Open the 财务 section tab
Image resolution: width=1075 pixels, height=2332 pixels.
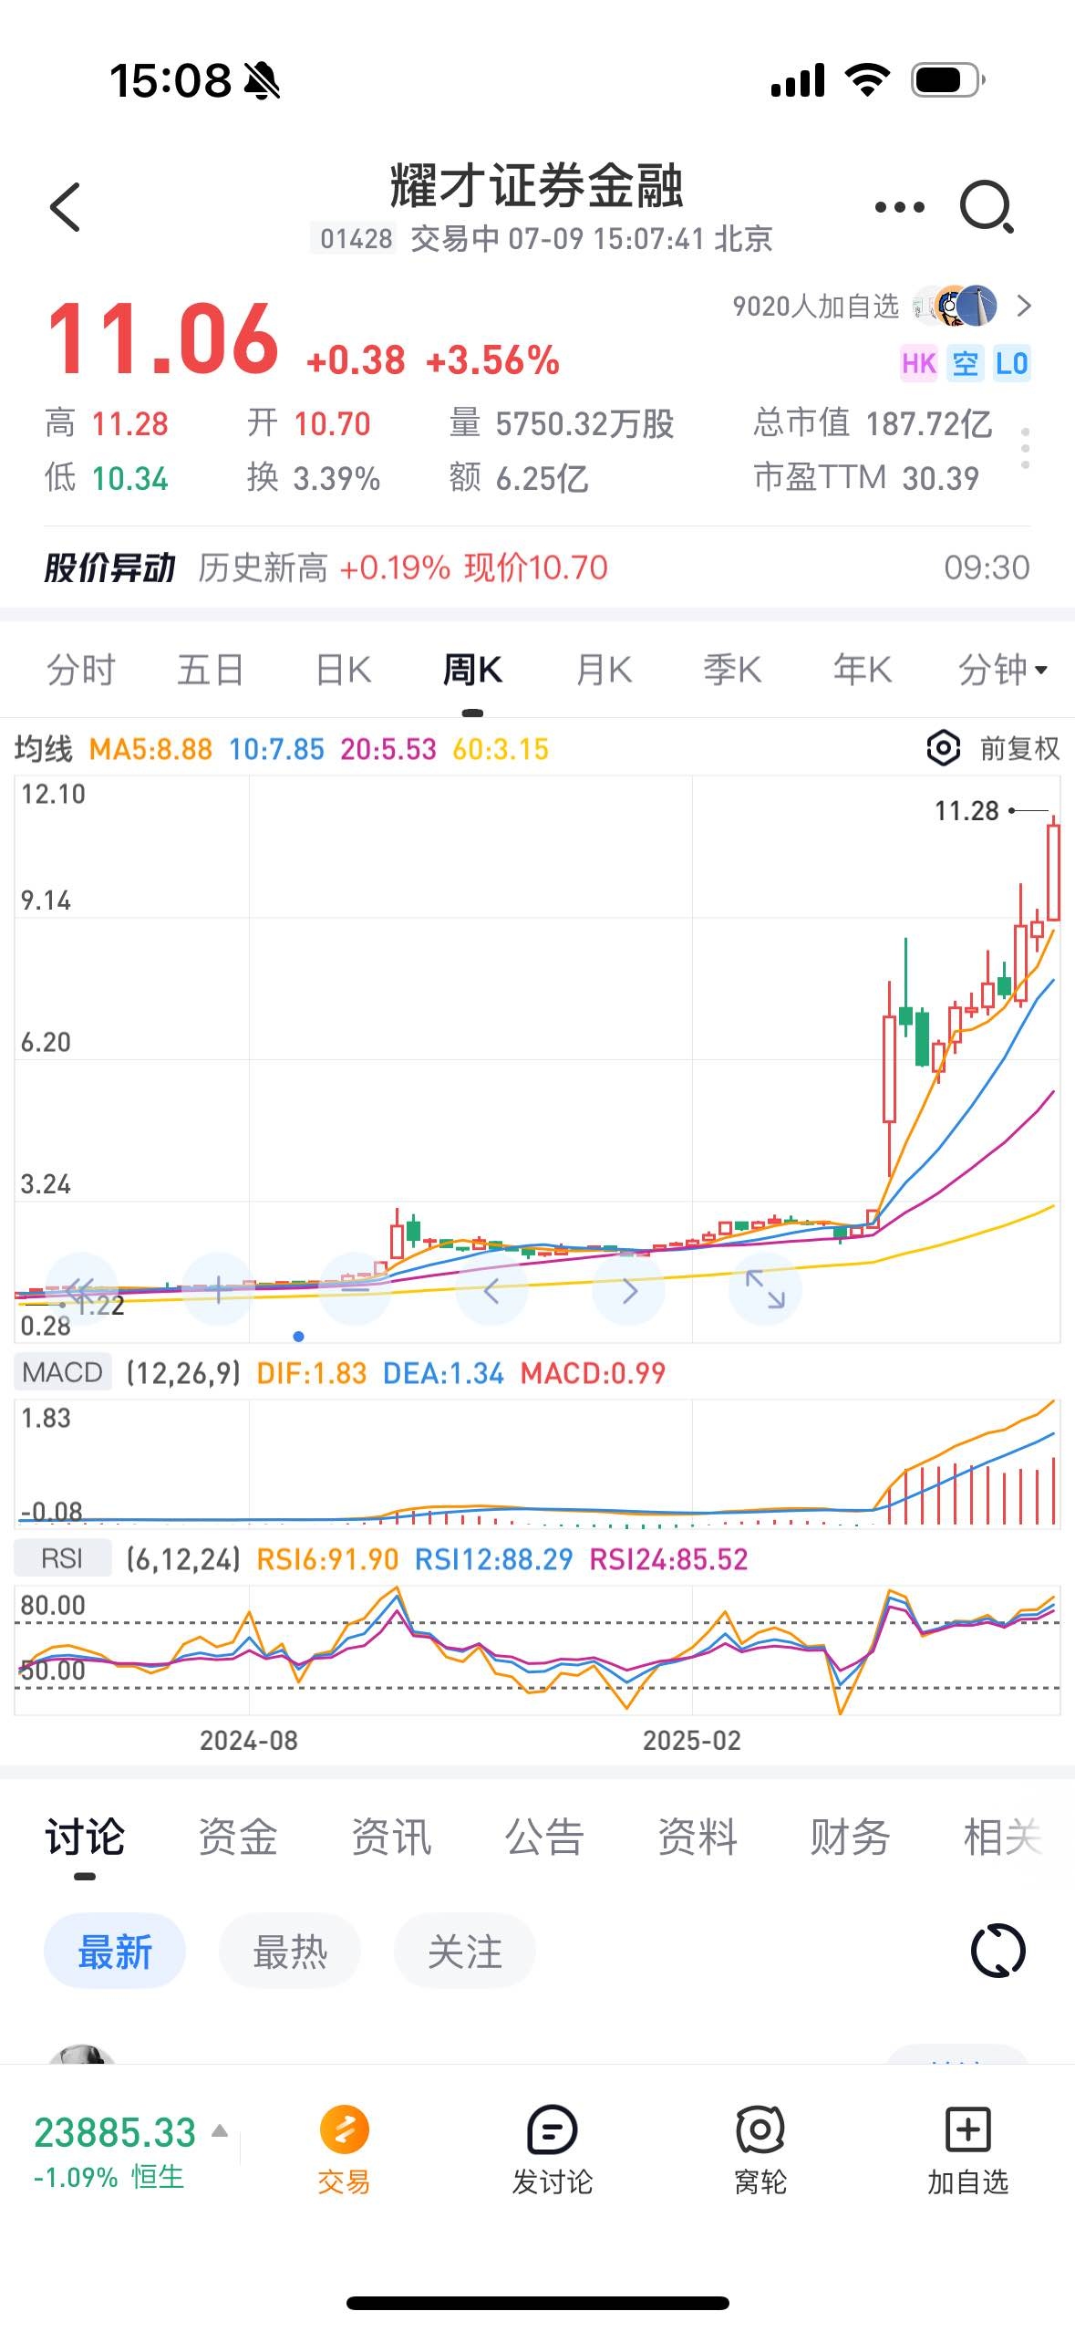click(850, 1837)
